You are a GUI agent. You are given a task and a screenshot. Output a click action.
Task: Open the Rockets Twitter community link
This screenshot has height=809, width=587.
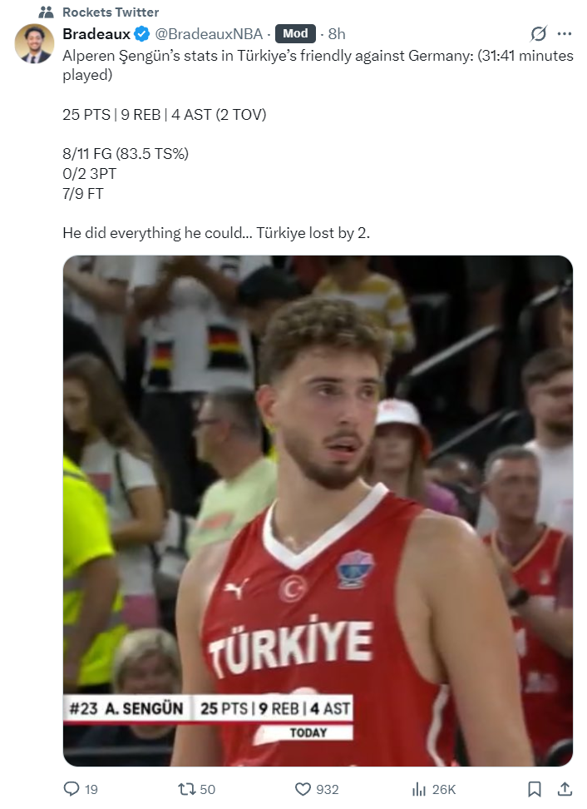pos(111,12)
